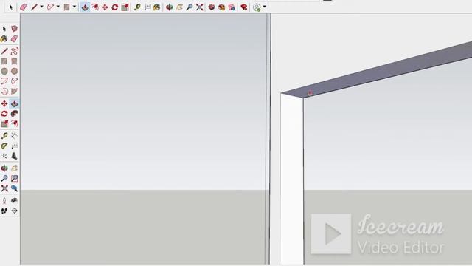This screenshot has height=266, width=472.
Task: Select the arrow Select tool in Getting Started toolbar
Action: point(11,7)
